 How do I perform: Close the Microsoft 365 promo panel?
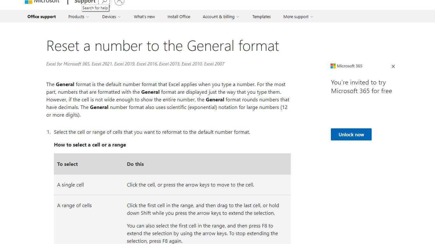(393, 66)
